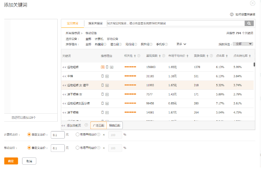Select 市场平均出价 radio for 移动出价
The width and height of the screenshot is (261, 171).
click(x=78, y=147)
